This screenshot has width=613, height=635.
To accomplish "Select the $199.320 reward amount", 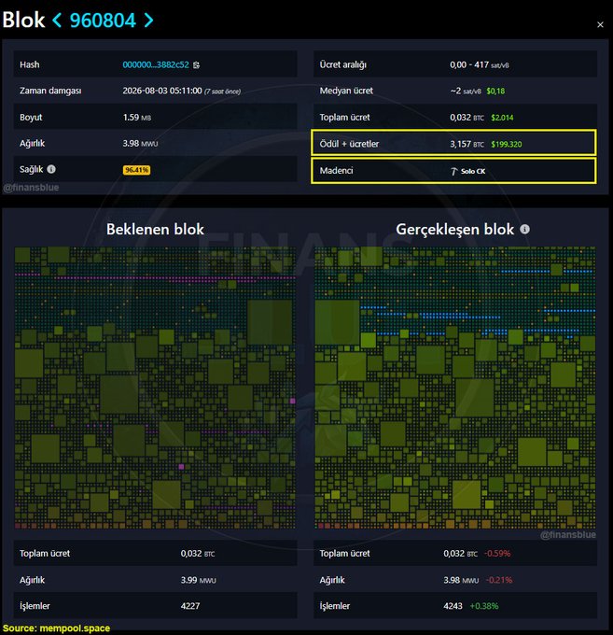I will point(507,144).
